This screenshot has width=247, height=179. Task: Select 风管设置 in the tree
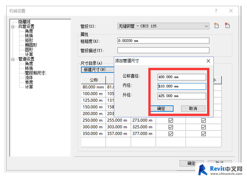(26, 27)
